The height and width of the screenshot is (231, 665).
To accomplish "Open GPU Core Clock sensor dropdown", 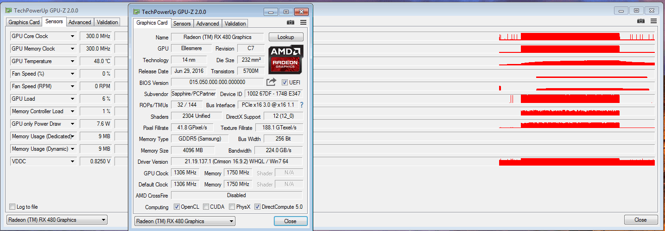I will click(72, 36).
